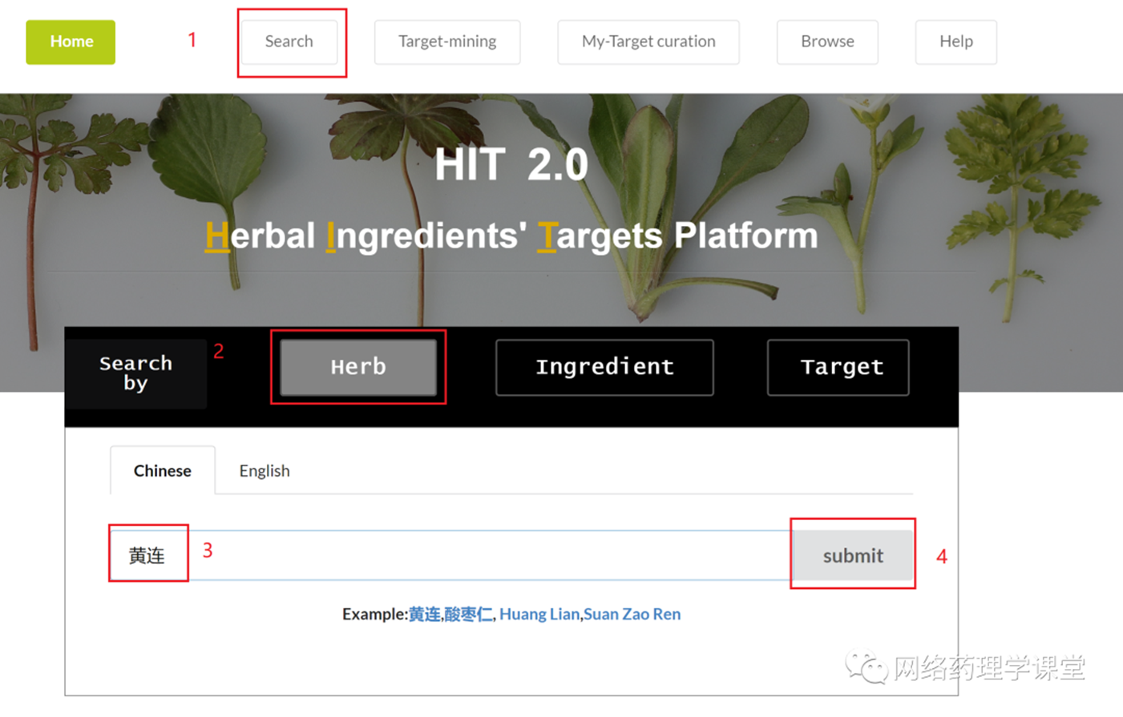Click the Huang Lian example link
Image resolution: width=1123 pixels, height=717 pixels.
539,614
